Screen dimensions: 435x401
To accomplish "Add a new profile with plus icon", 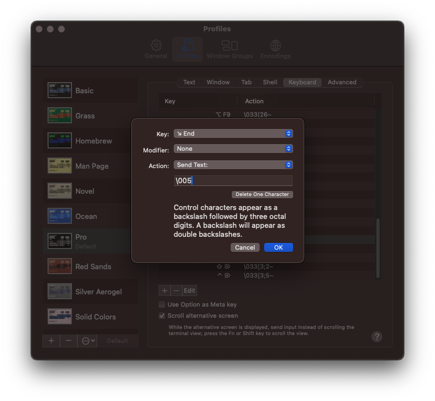I will 51,341.
